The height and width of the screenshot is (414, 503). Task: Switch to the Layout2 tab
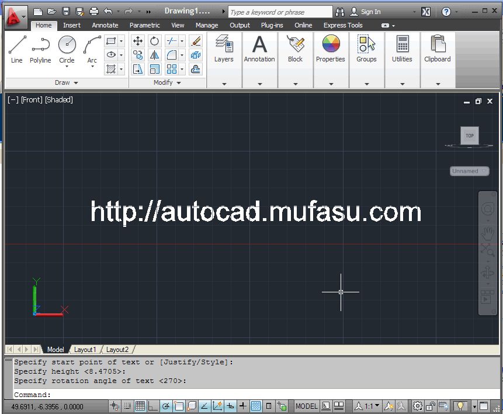click(x=117, y=350)
